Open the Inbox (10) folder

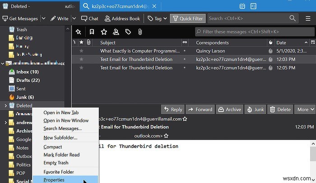28,71
